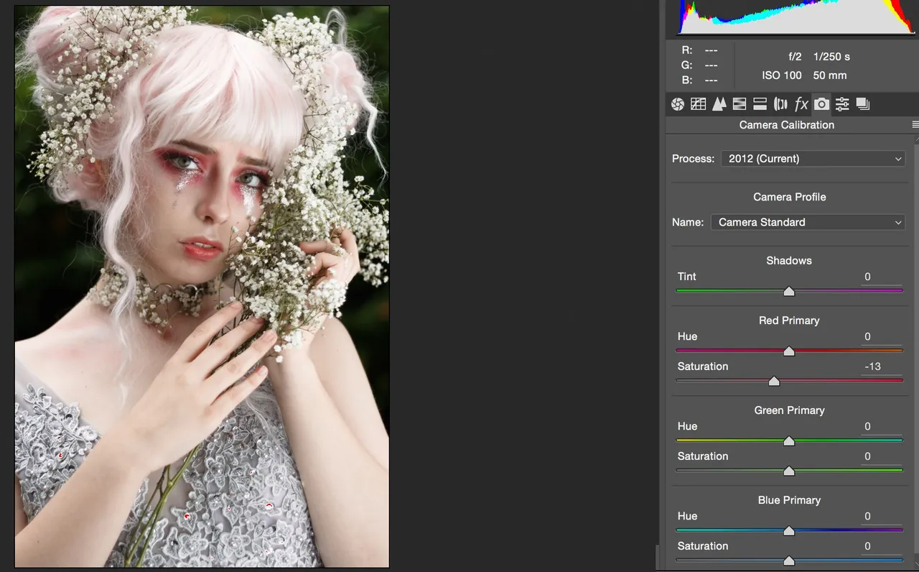Open the Presets sliders icon panel

(x=842, y=104)
